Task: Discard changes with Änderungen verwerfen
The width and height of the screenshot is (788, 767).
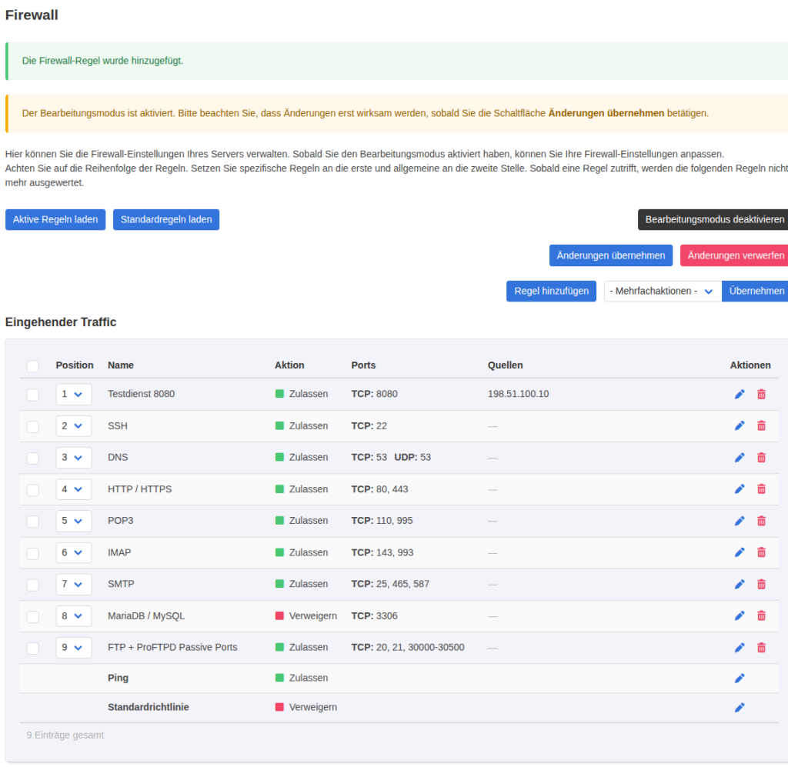Action: 734,255
